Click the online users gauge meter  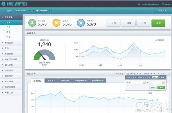44,55
